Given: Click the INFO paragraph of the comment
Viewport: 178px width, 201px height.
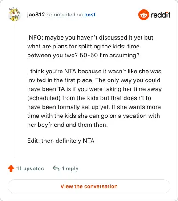Looking at the screenshot, I should point(90,46).
